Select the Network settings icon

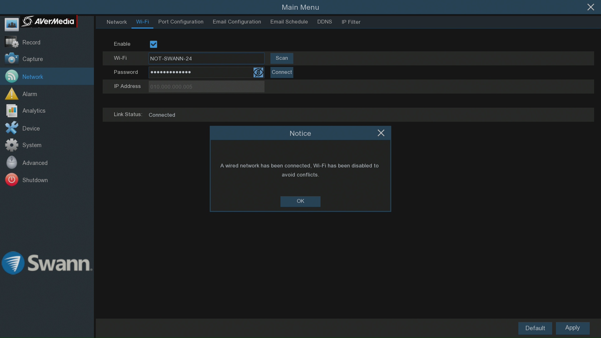click(11, 76)
